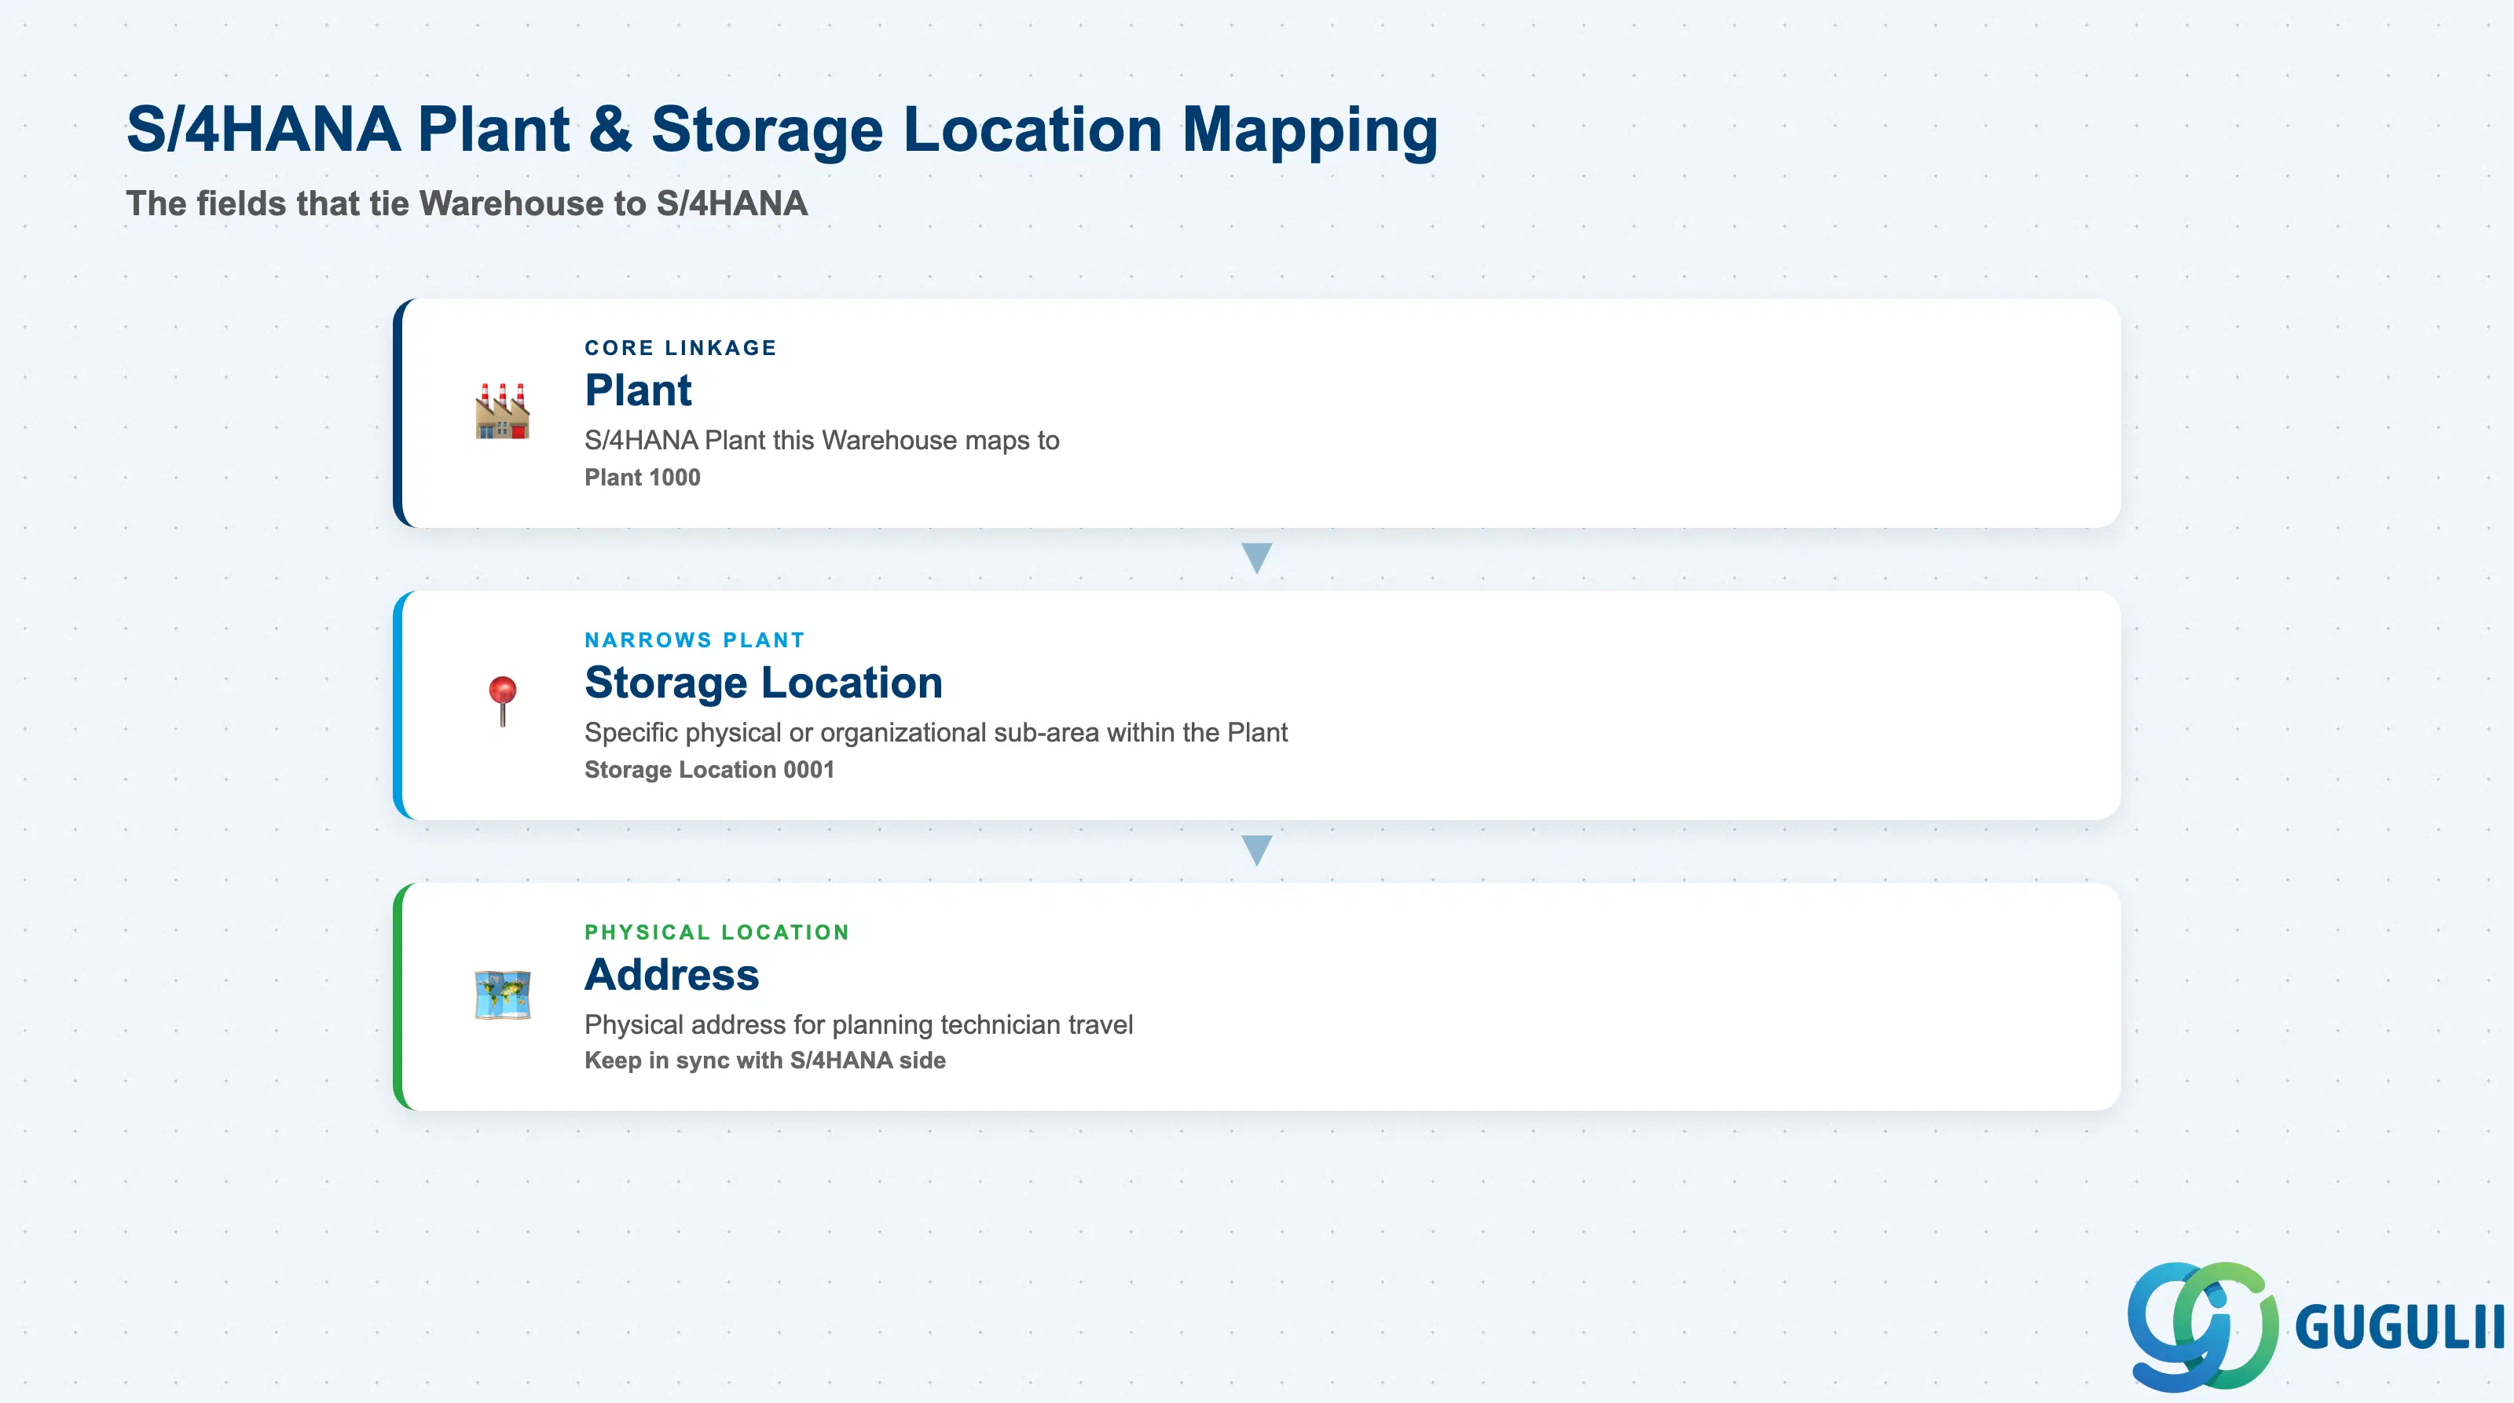Click the arrow between Storage Location and Address
The width and height of the screenshot is (2514, 1403).
coord(1256,850)
